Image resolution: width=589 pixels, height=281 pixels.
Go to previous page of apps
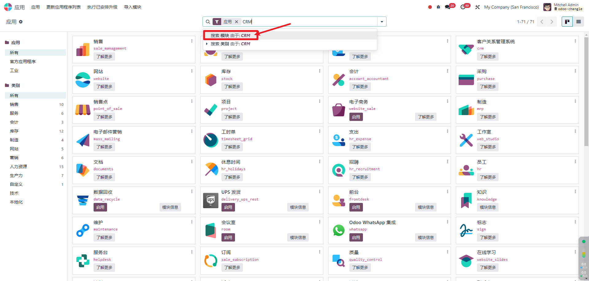click(x=542, y=22)
